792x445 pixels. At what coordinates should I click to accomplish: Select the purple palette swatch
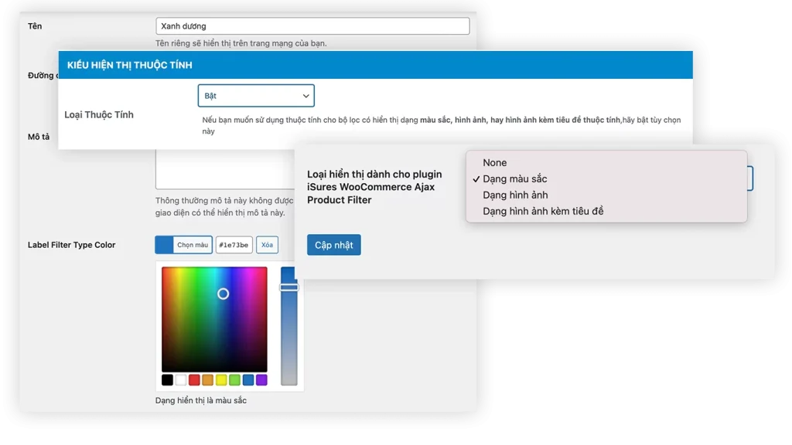pyautogui.click(x=261, y=380)
